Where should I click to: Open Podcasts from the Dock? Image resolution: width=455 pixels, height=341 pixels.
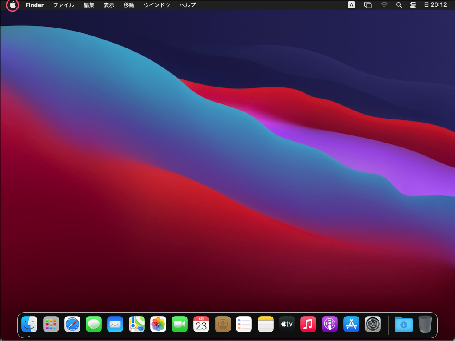(x=330, y=324)
